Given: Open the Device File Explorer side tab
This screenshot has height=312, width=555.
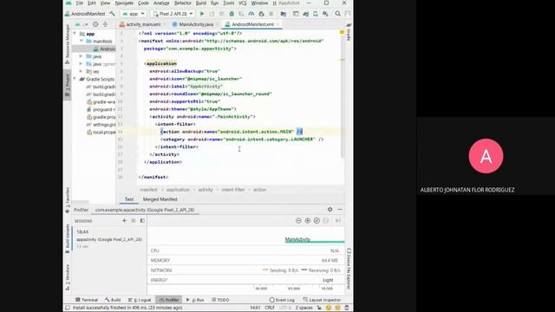Looking at the screenshot, I should click(x=349, y=270).
